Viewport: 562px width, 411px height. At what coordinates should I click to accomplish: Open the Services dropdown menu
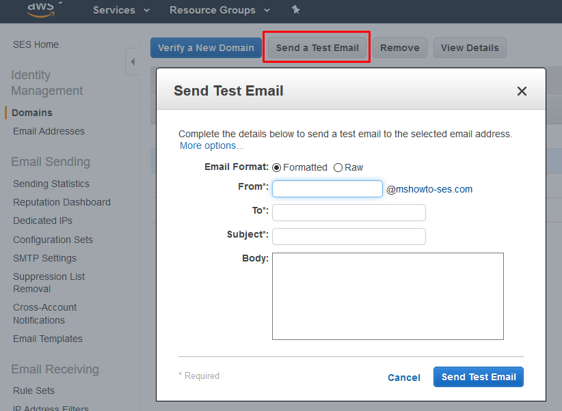point(122,10)
